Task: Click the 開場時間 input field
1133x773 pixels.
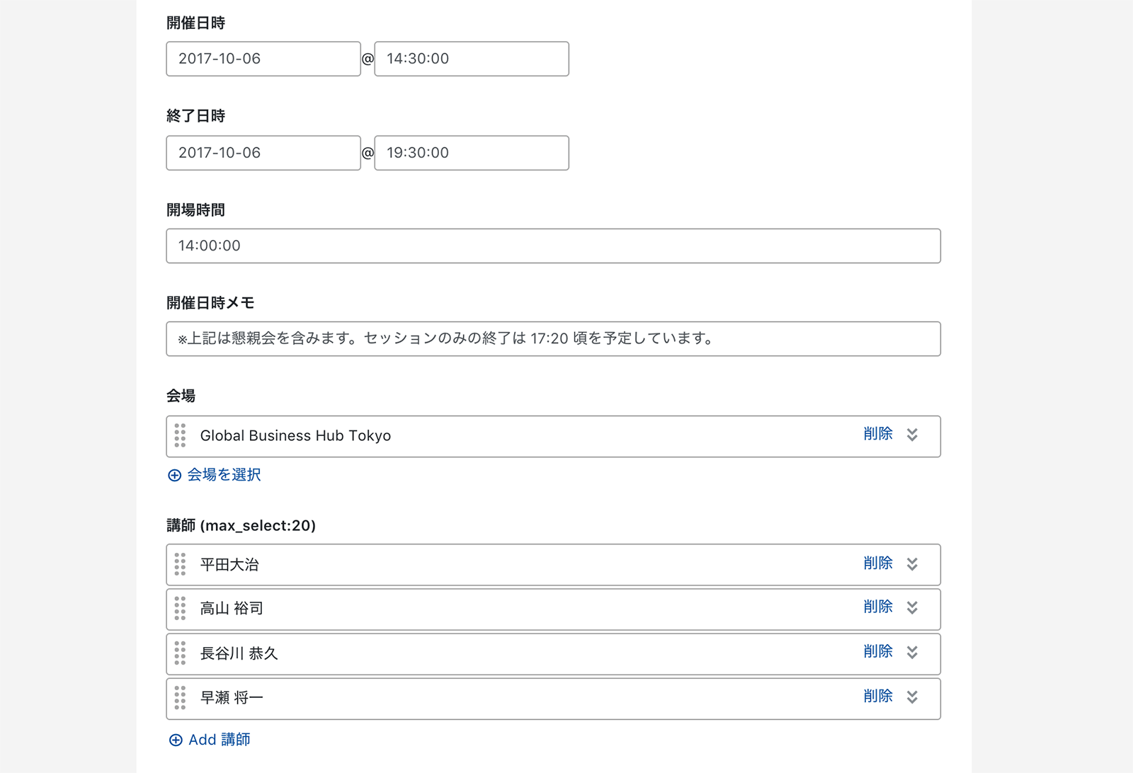Action: pos(552,246)
